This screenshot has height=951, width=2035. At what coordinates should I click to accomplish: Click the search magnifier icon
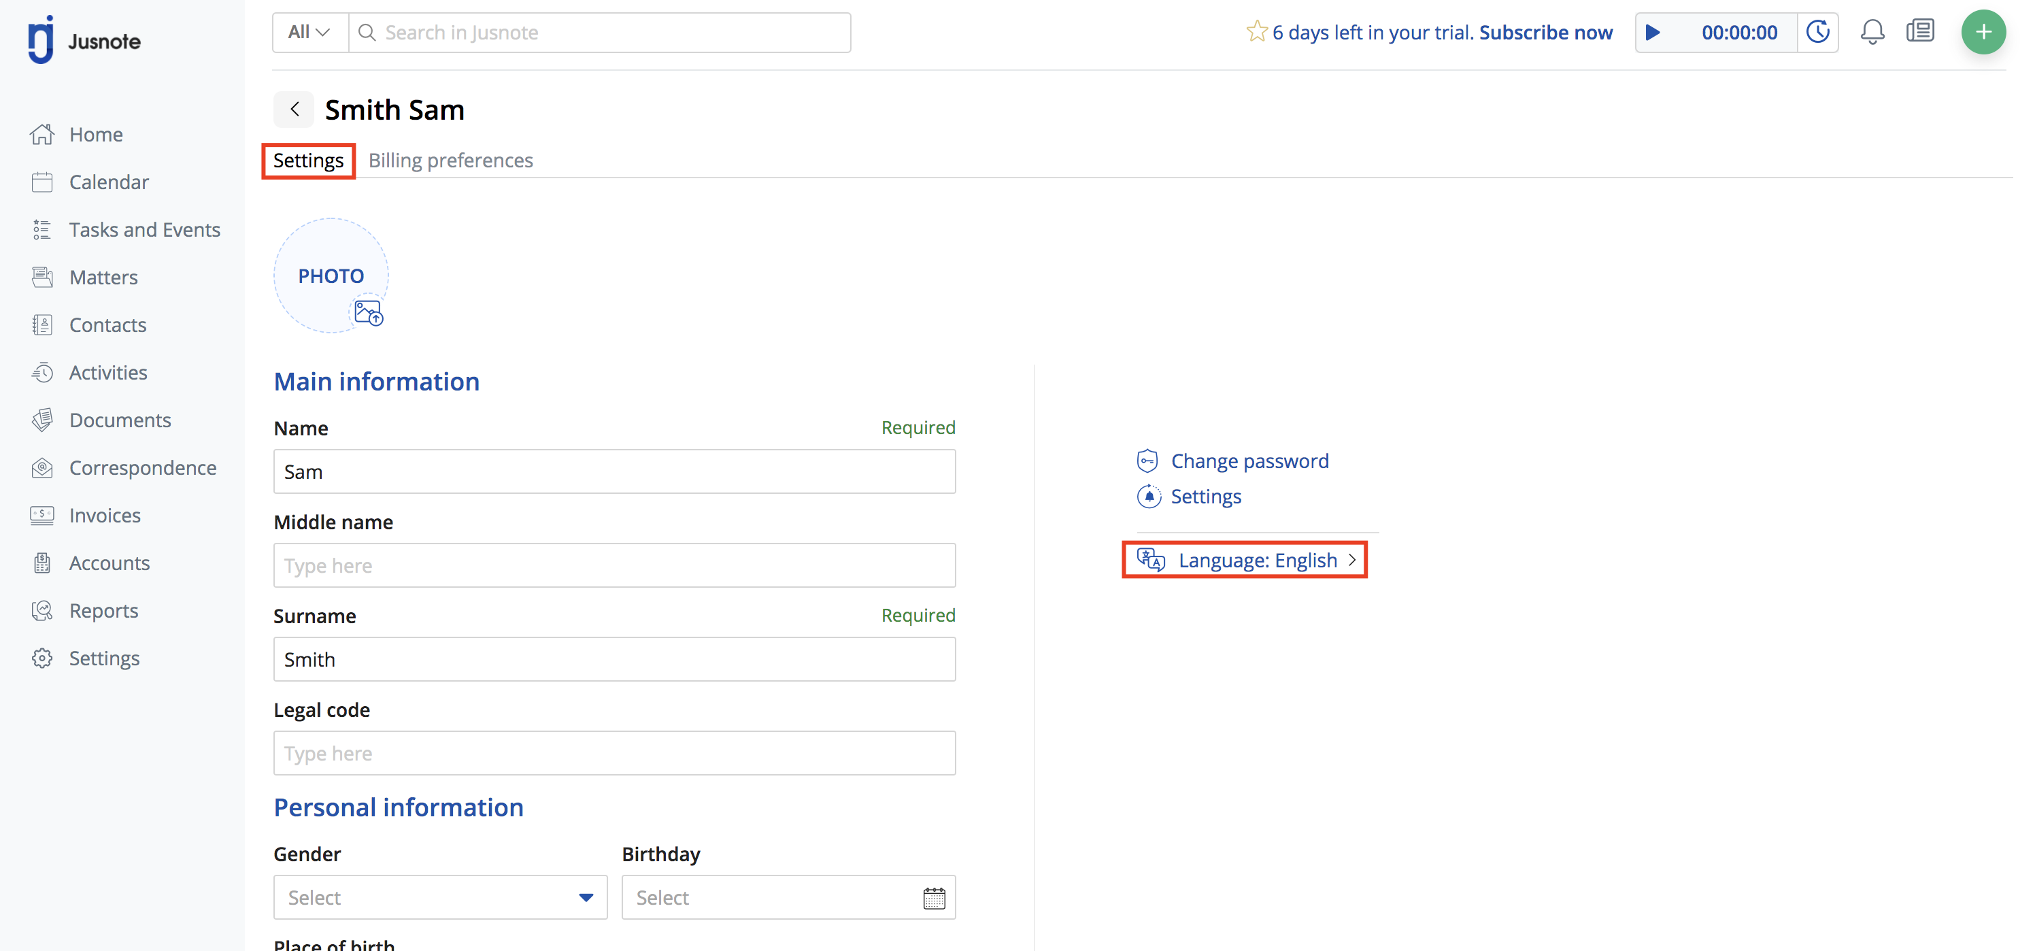pos(367,33)
